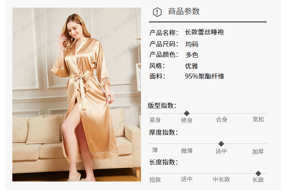Viewport: 287px width, 196px height.
Task: Click the fabric value 95%聚酯纤维
Action: click(x=205, y=76)
